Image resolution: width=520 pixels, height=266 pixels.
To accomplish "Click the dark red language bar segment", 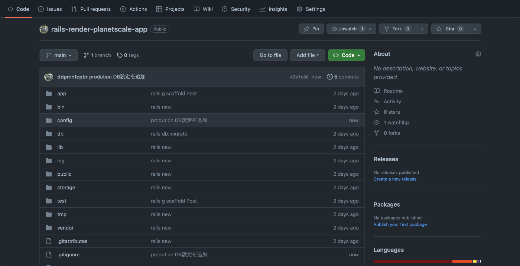I will tap(413, 261).
